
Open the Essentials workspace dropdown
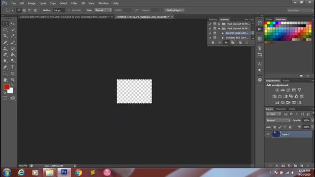[300, 10]
